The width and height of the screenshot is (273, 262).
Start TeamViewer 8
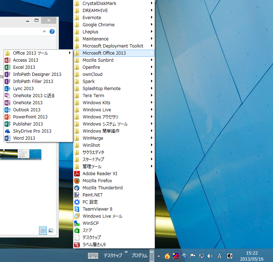(x=114, y=209)
